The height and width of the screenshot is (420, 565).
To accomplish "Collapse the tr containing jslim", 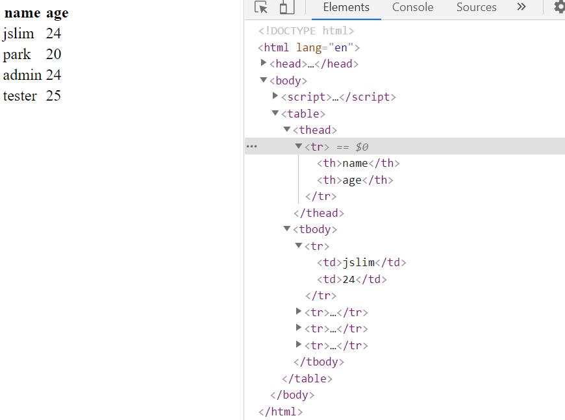I will click(x=298, y=245).
